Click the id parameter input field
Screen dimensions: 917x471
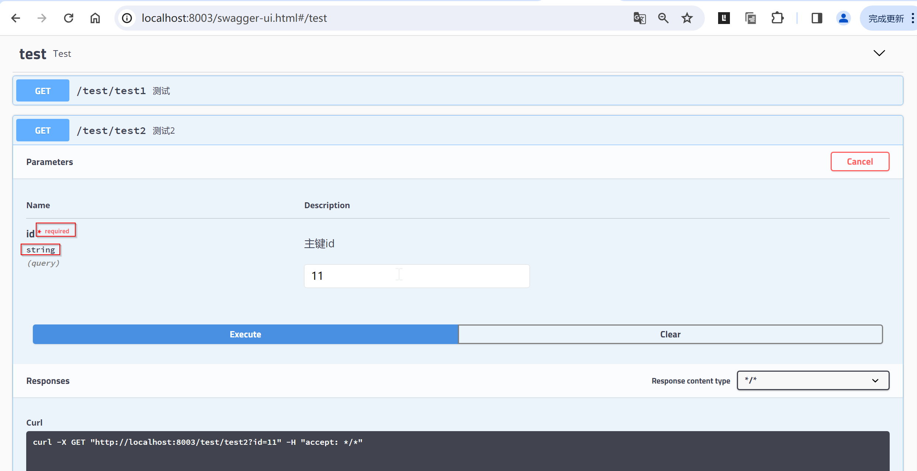point(417,276)
